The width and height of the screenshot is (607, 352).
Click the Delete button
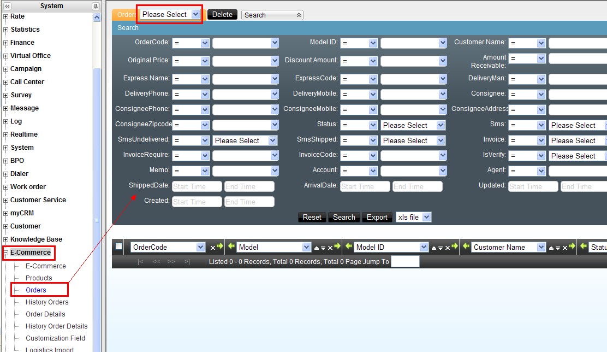tap(222, 15)
